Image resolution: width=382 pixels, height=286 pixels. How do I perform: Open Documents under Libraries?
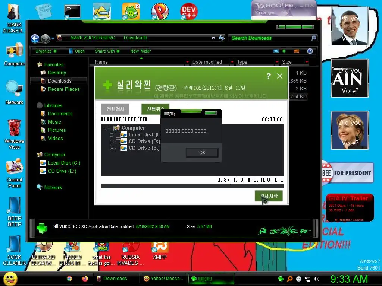57,114
